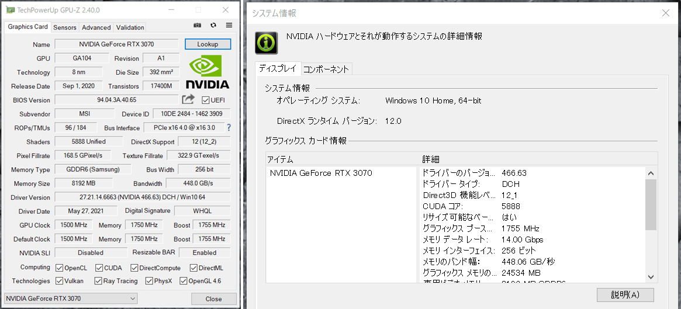Select the ディスプレイ tab
The image size is (681, 309).
point(278,68)
